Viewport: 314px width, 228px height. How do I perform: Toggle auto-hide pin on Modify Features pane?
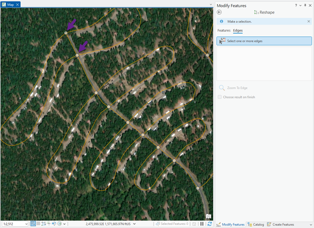coord(305,6)
